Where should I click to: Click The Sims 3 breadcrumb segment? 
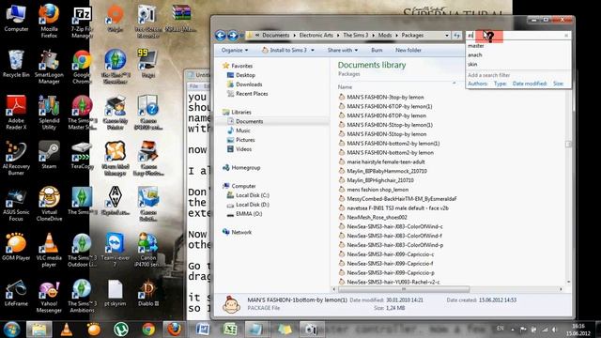coord(355,36)
